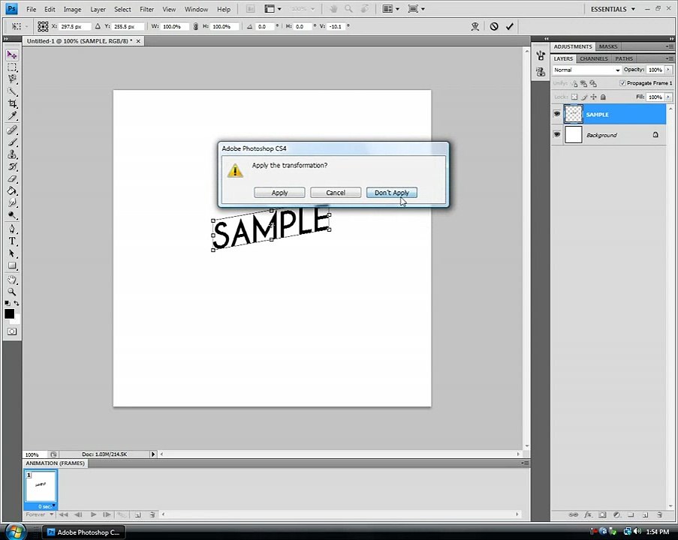Hide the SAMPLE layer eye icon

pos(557,114)
